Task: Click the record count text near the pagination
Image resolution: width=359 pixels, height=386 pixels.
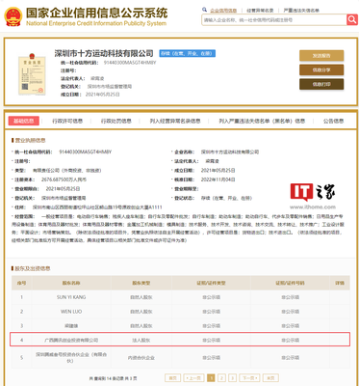Action: point(113,378)
